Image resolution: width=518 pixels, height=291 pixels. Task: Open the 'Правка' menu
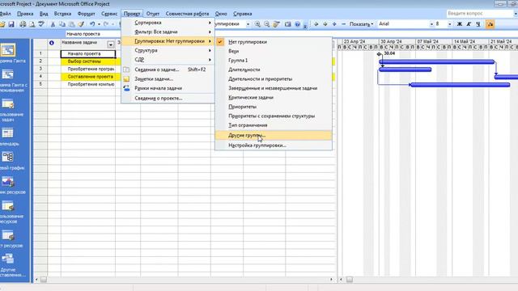tap(25, 14)
